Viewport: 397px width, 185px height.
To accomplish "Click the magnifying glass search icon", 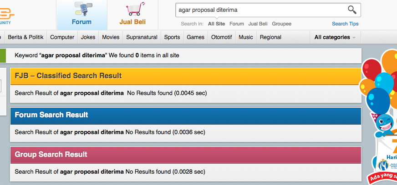I will click(x=352, y=10).
